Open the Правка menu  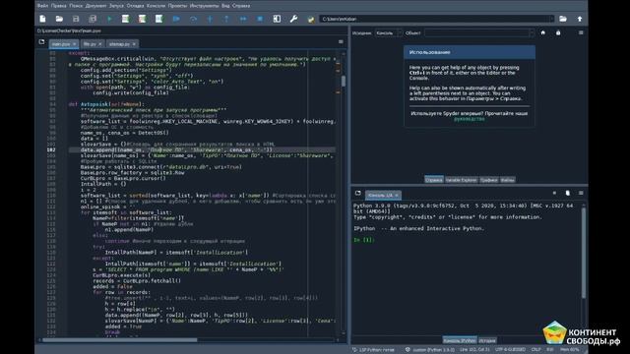tap(59, 6)
